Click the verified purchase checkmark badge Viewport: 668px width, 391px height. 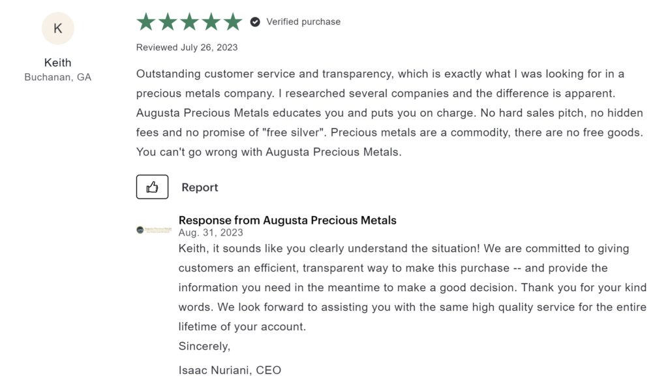[x=255, y=22]
